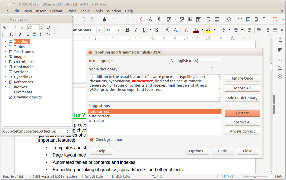
Task: Apply Italic formatting
Action: pos(136,30)
